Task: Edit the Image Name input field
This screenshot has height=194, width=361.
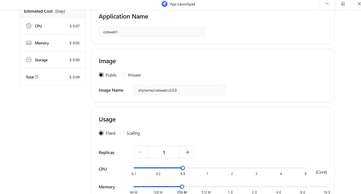Action: click(179, 90)
